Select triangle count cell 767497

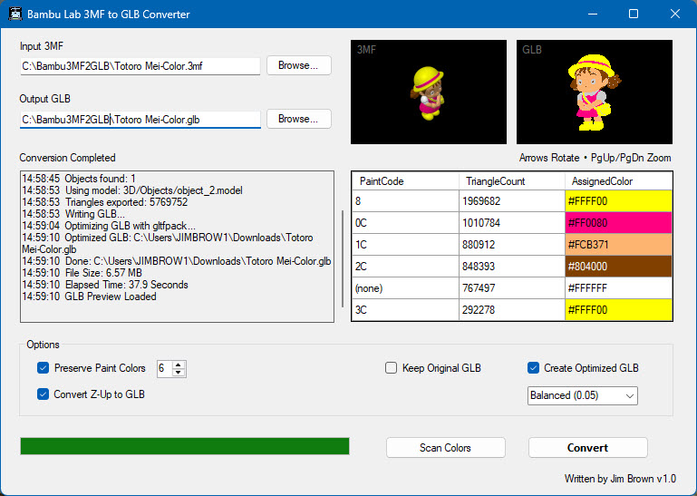(x=511, y=288)
